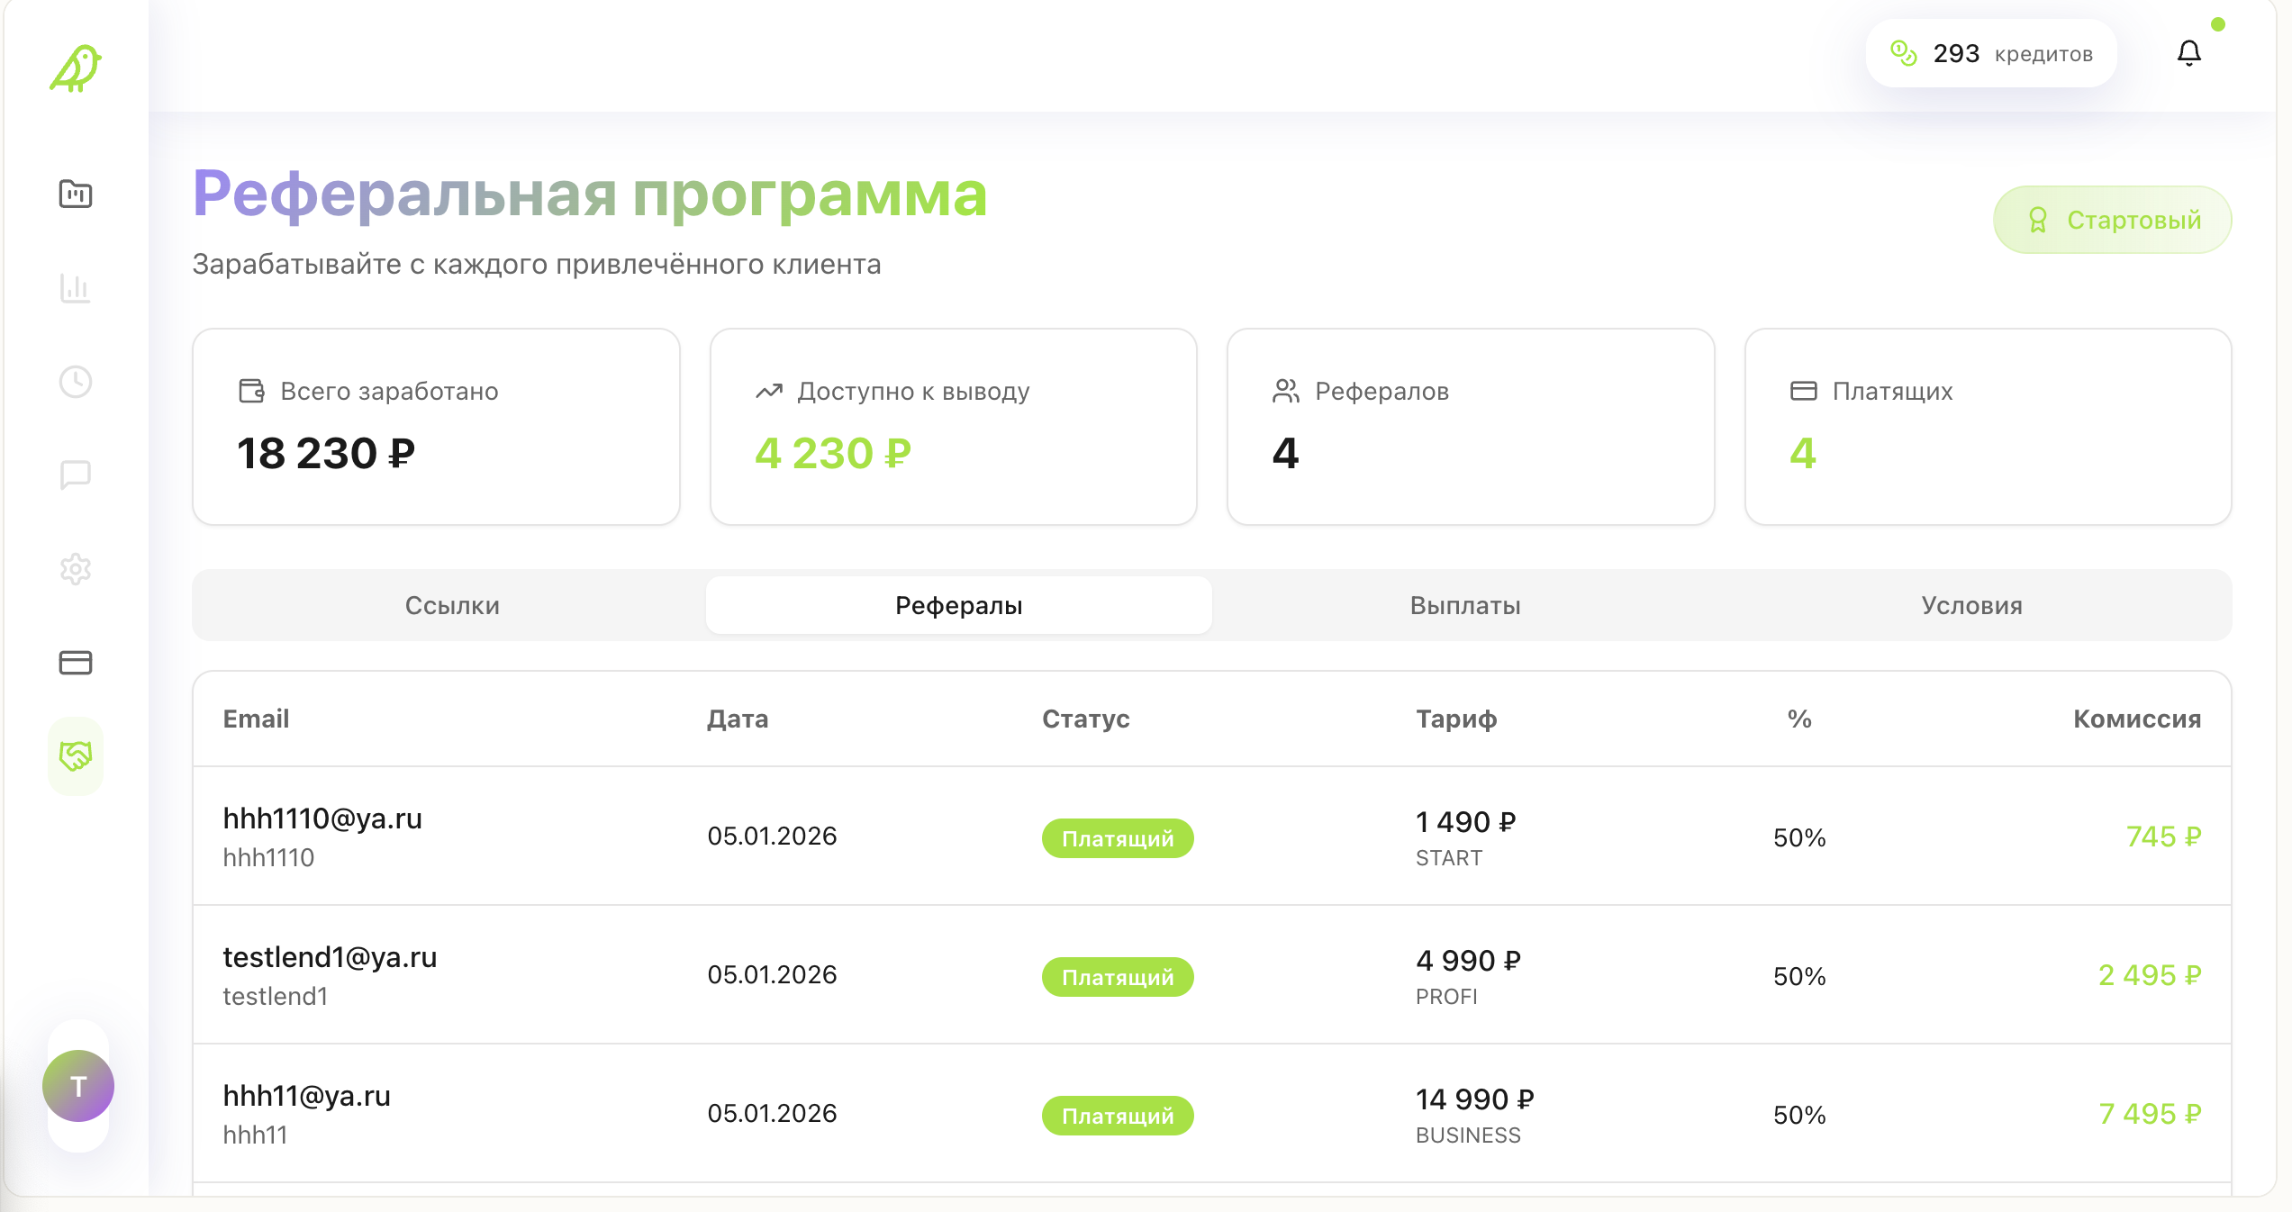Select the Рефералы tab
Viewport: 2292px width, 1212px height.
[x=957, y=605]
